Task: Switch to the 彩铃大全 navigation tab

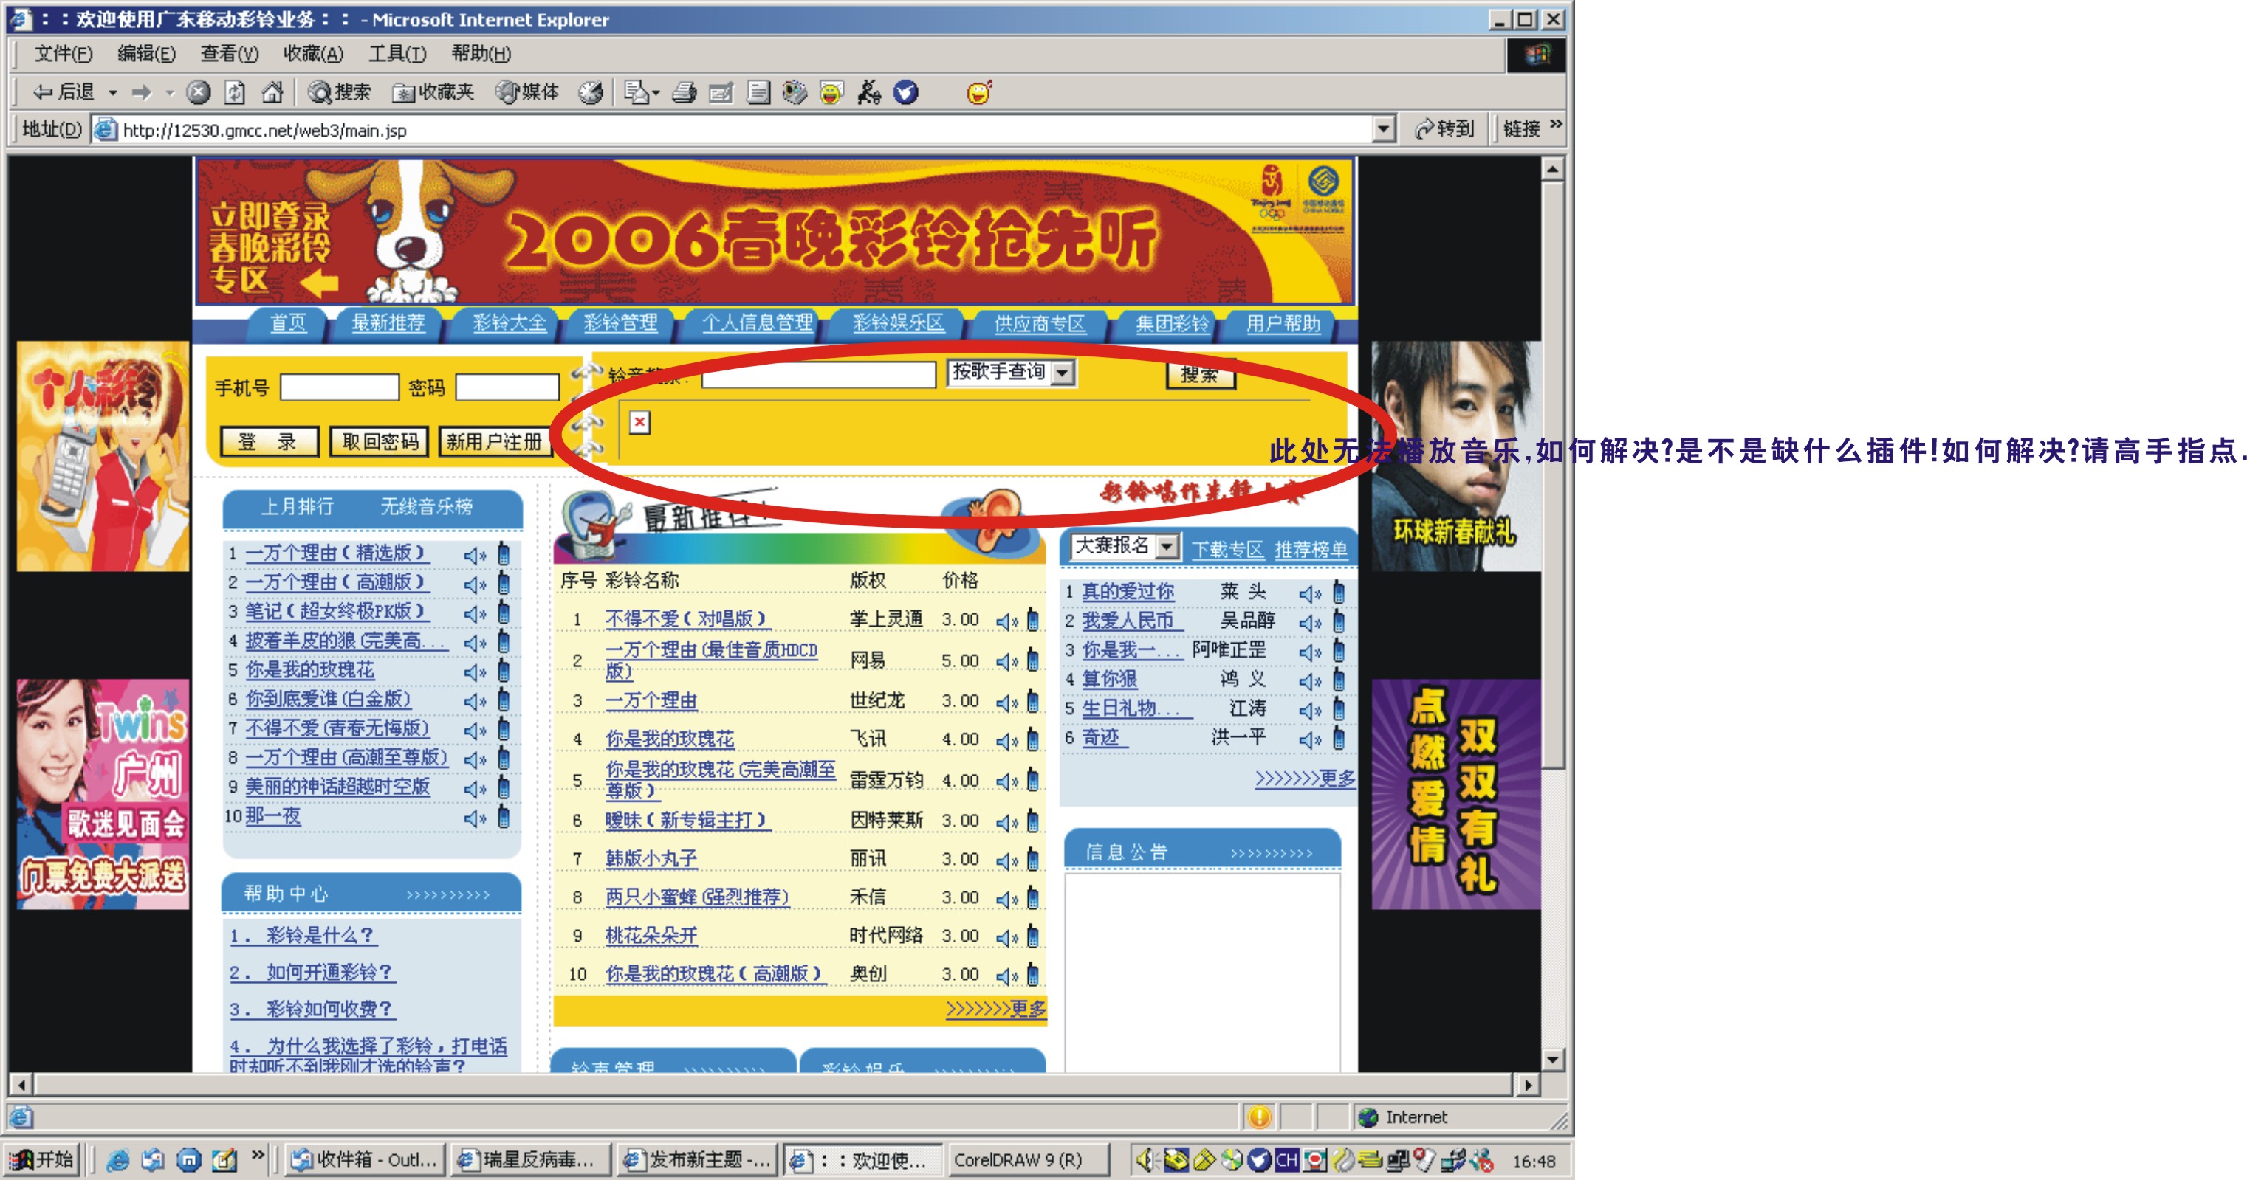Action: point(510,323)
